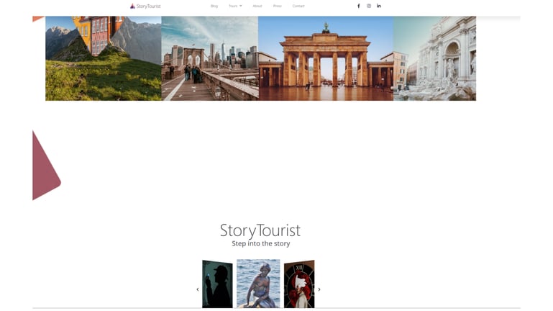Expand the Tours dropdown menu
This screenshot has width=553, height=311.
click(x=235, y=6)
